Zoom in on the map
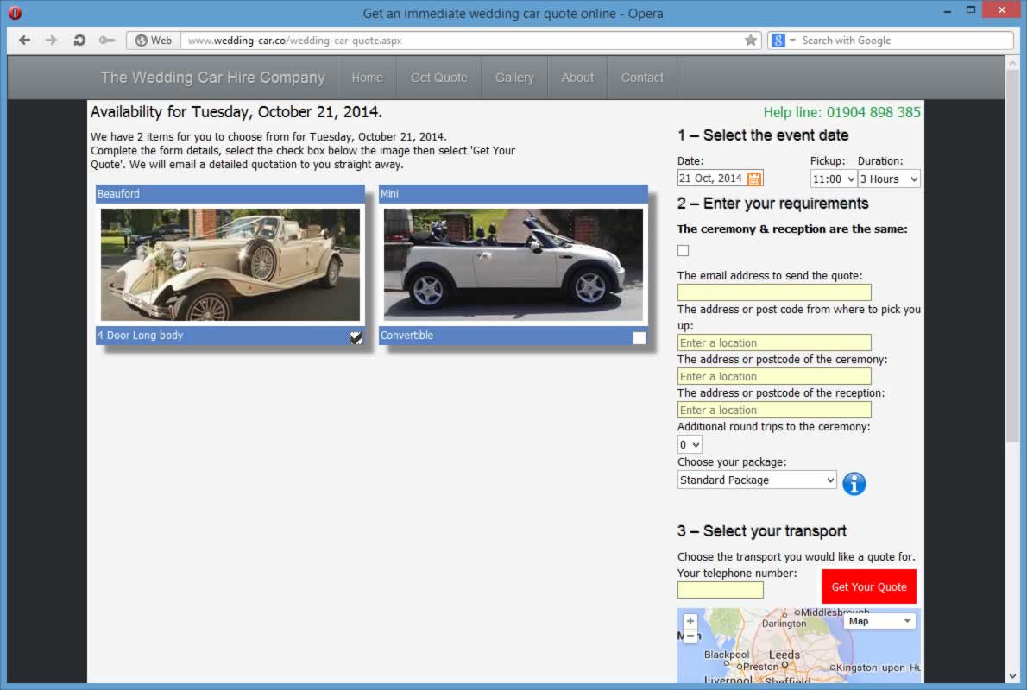This screenshot has height=690, width=1027. pyautogui.click(x=690, y=621)
